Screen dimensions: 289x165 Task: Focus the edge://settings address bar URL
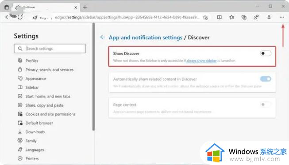coord(127,17)
